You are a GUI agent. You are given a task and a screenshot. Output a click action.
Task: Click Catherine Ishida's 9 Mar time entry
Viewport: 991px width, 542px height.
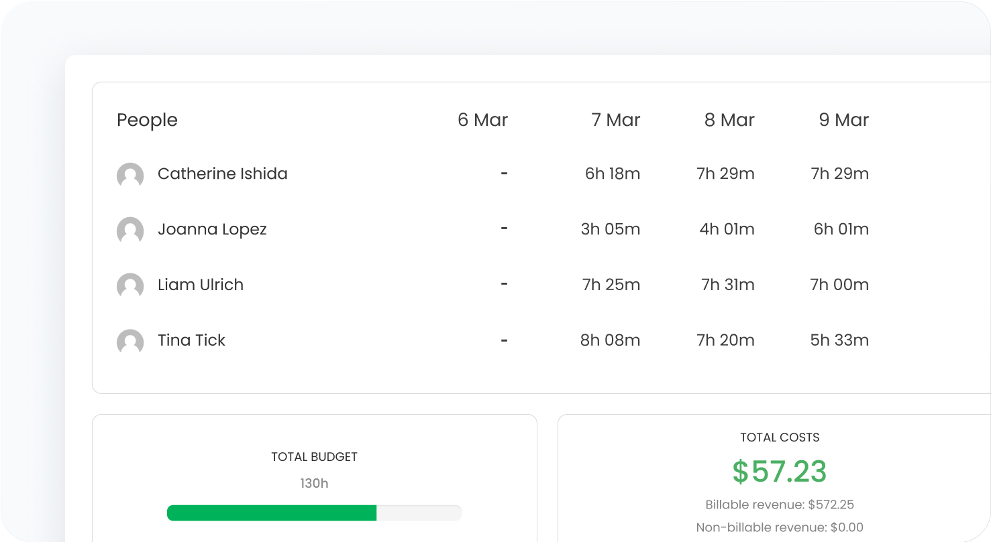click(x=840, y=174)
